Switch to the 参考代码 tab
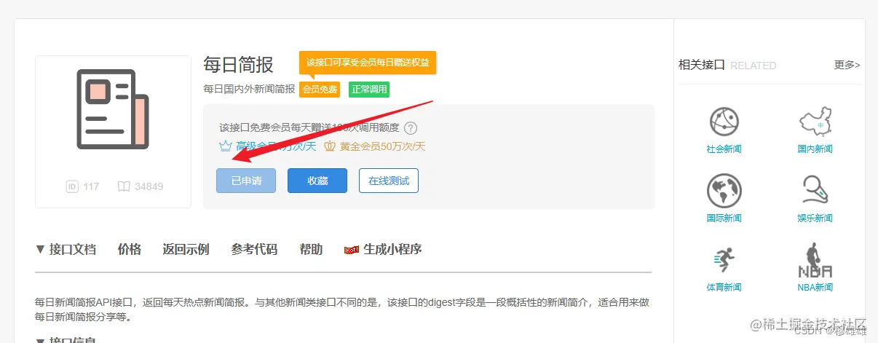The image size is (878, 343). [x=254, y=249]
